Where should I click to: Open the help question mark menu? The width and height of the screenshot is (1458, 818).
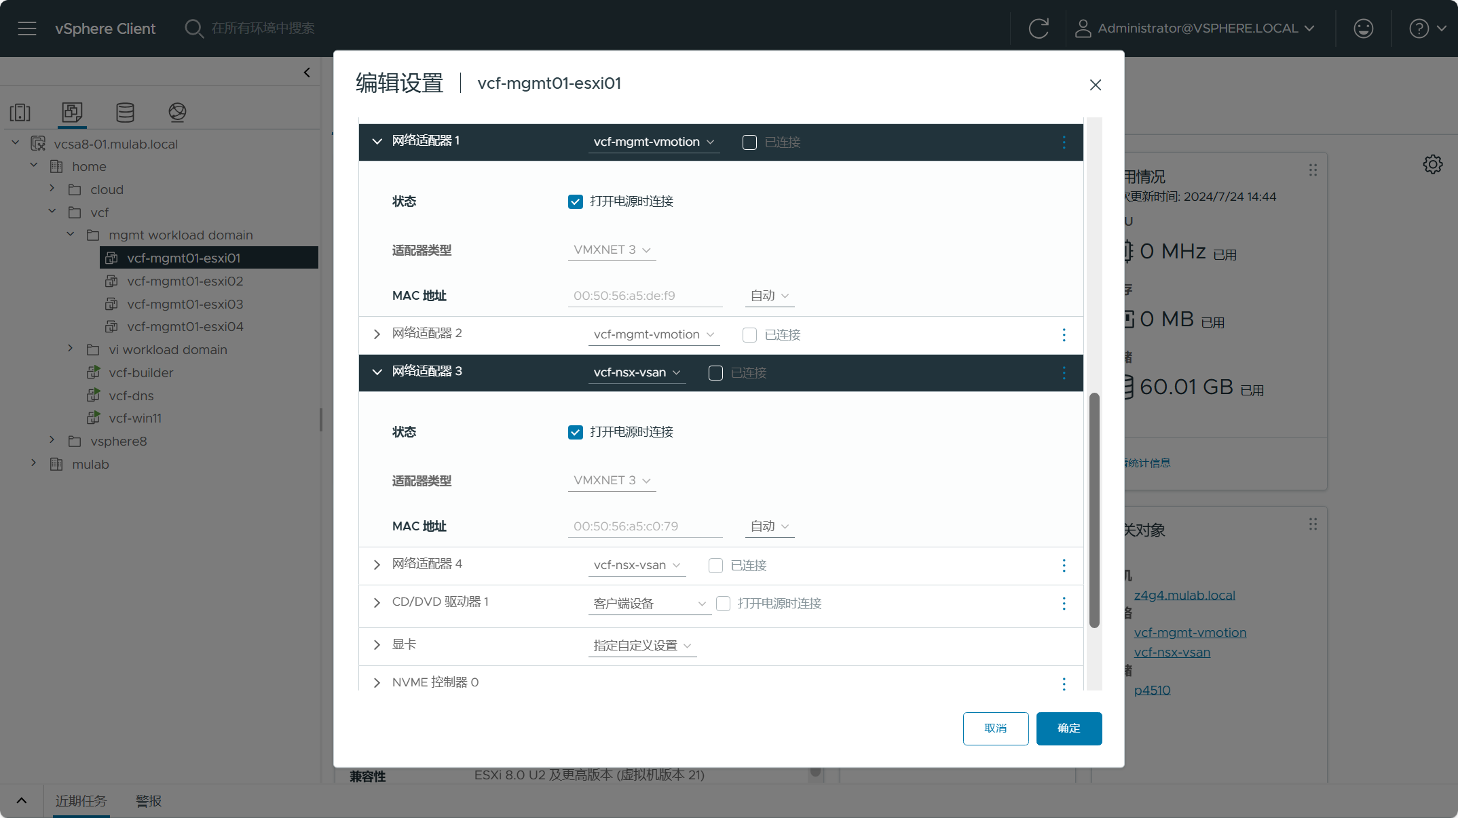point(1427,28)
